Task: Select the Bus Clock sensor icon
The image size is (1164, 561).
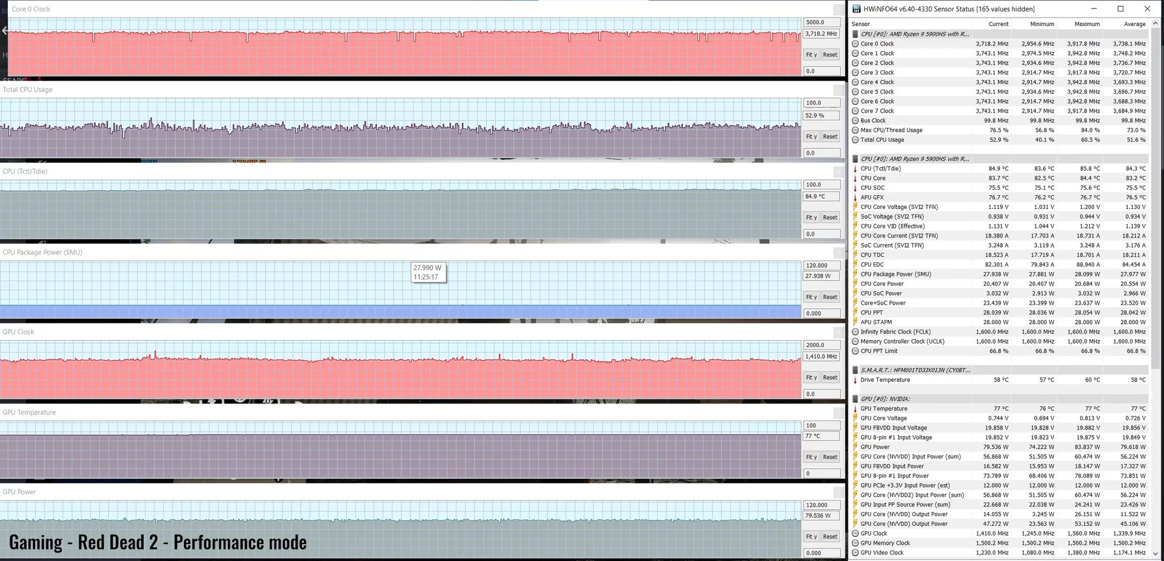Action: tap(855, 121)
